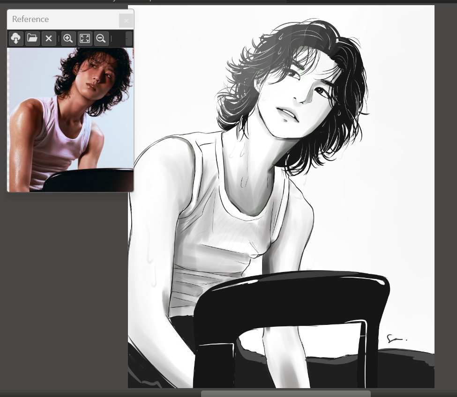Viewport: 457px width, 397px height.
Task: Click the magnifier fit-screen icon in Reference panel
Action: pyautogui.click(x=85, y=38)
